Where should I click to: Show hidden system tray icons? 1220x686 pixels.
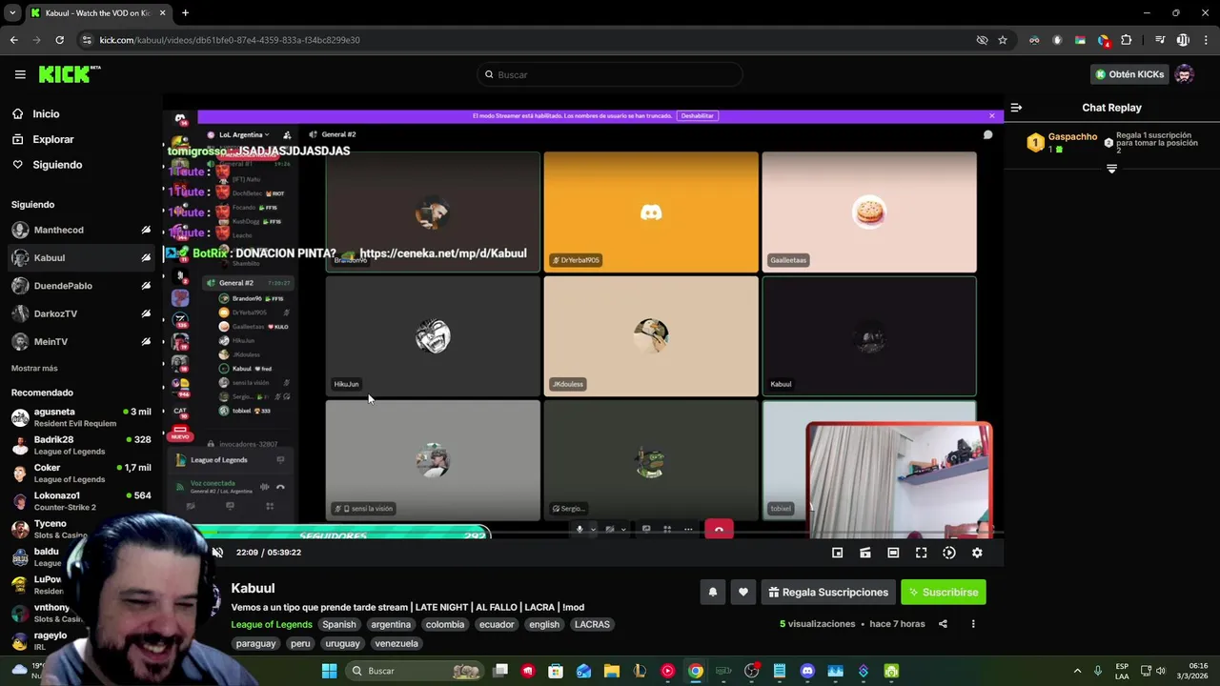pyautogui.click(x=1077, y=671)
